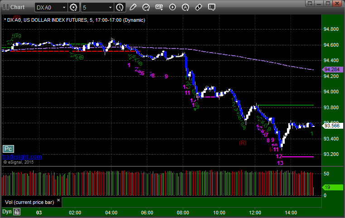Screen dimensions: 345x218
Task: Open the alerts 'A' circle menu
Action: click(185, 7)
